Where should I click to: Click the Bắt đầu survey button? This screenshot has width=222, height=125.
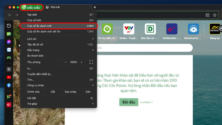point(129,102)
